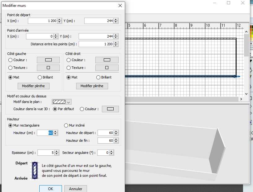This screenshot has height=192, width=253.
Task: Adjust distance between points spinner
Action: coord(116,44)
